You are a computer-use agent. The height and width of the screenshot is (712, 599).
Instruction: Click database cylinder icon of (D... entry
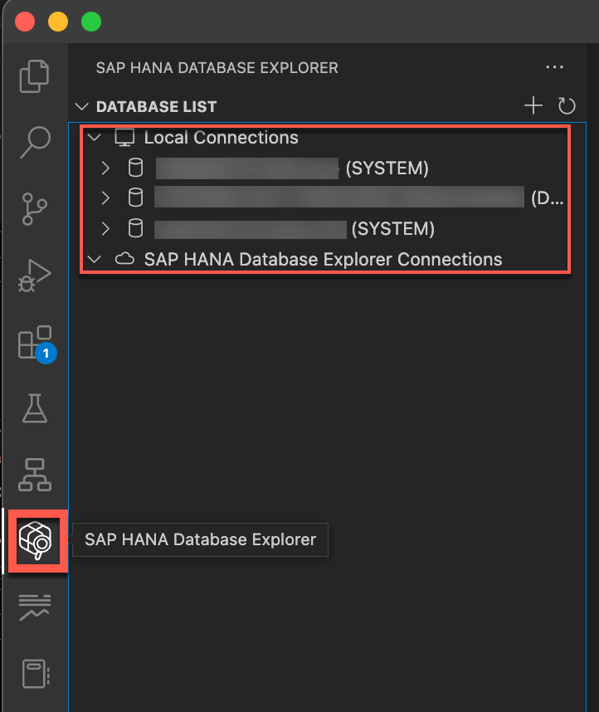click(x=135, y=198)
